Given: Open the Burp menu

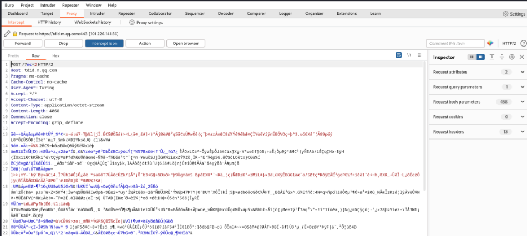Looking at the screenshot, I should [x=9, y=5].
